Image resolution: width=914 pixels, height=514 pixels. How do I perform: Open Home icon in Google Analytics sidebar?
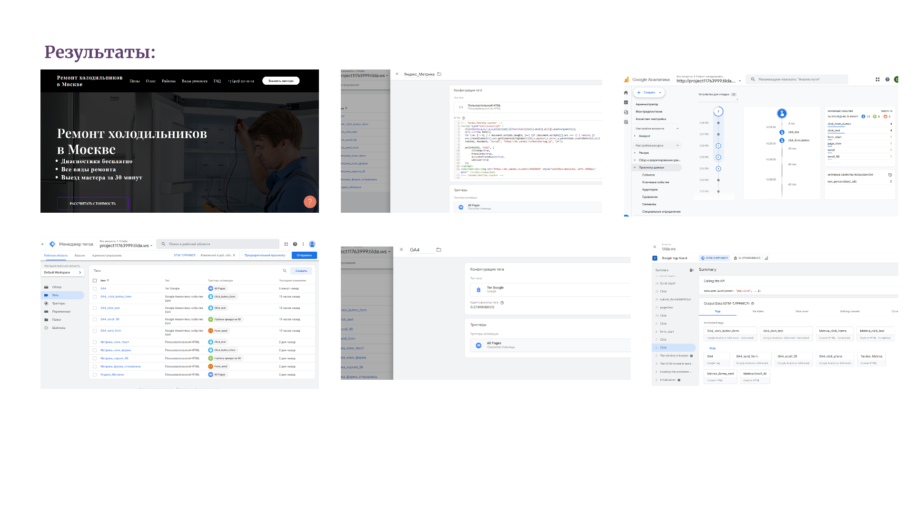coord(626,93)
